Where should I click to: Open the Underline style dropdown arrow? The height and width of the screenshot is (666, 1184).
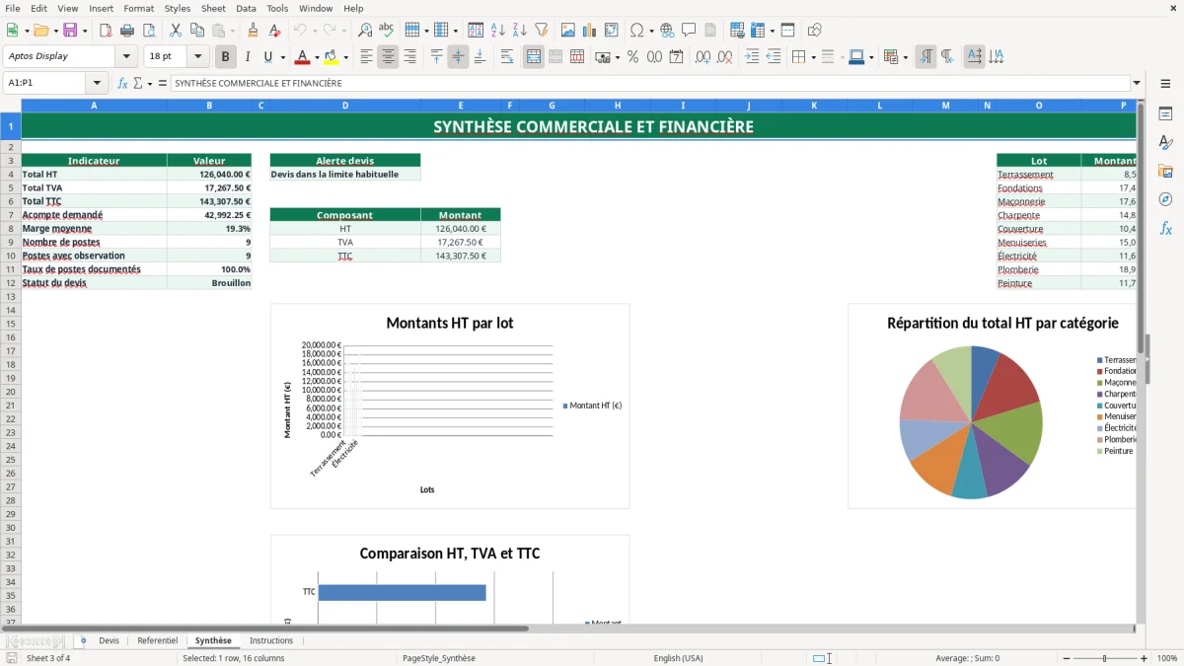(x=282, y=57)
